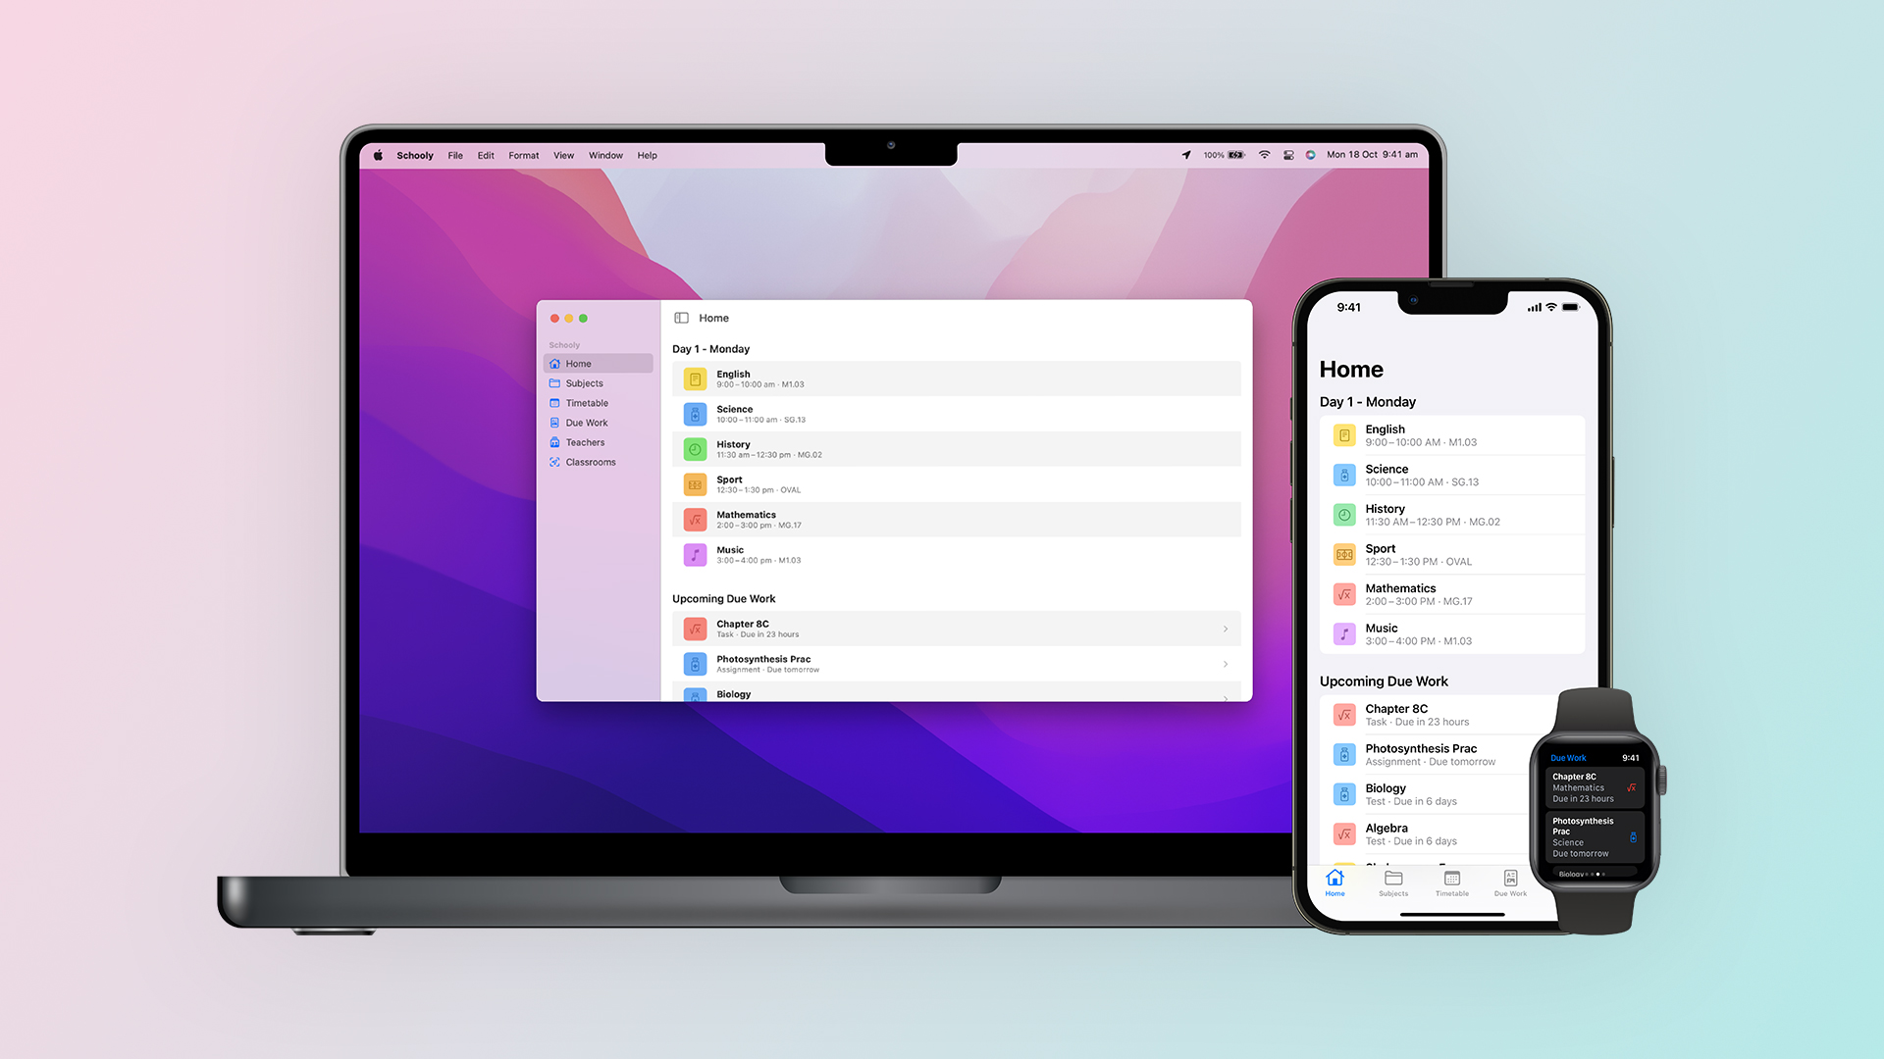Click the Schooly menu bar item

point(415,155)
